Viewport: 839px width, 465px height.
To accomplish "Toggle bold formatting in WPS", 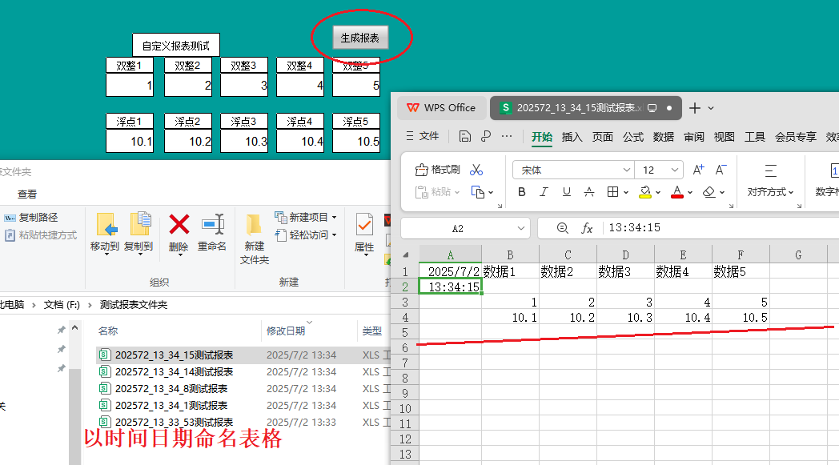I will pyautogui.click(x=522, y=192).
